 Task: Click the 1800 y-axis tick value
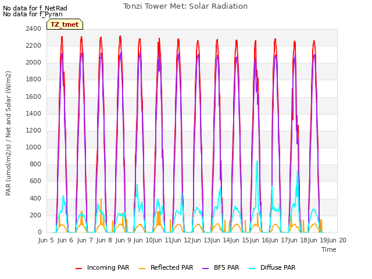coord(34,80)
